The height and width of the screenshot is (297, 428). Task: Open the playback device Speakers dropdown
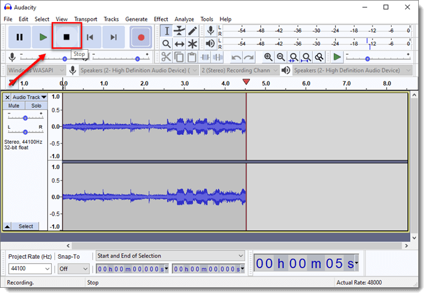pos(352,70)
